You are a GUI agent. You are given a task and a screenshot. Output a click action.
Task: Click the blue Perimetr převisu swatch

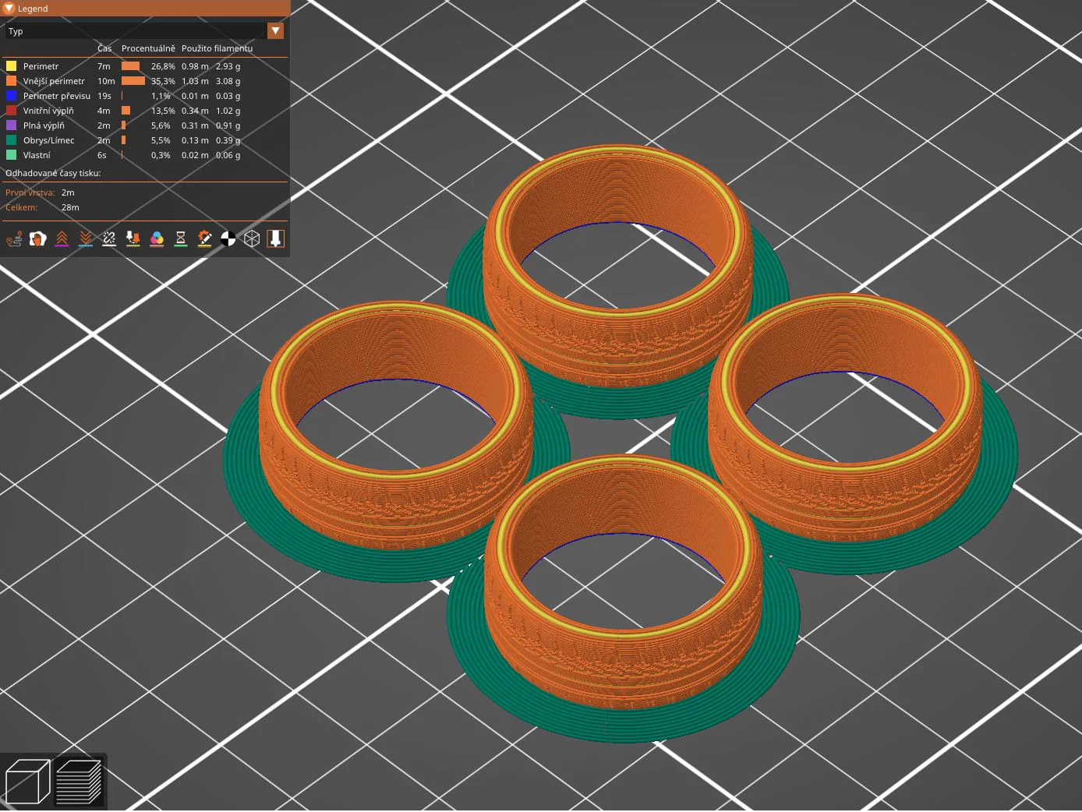(x=12, y=96)
